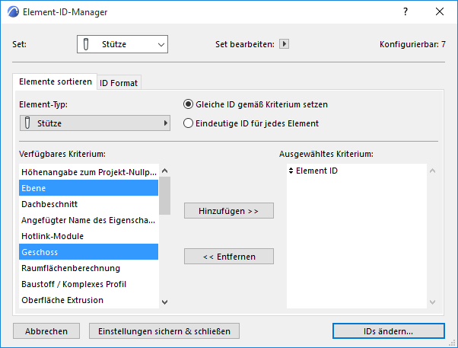Click the Hinzufügen >> button
Image resolution: width=458 pixels, height=348 pixels.
click(x=228, y=210)
